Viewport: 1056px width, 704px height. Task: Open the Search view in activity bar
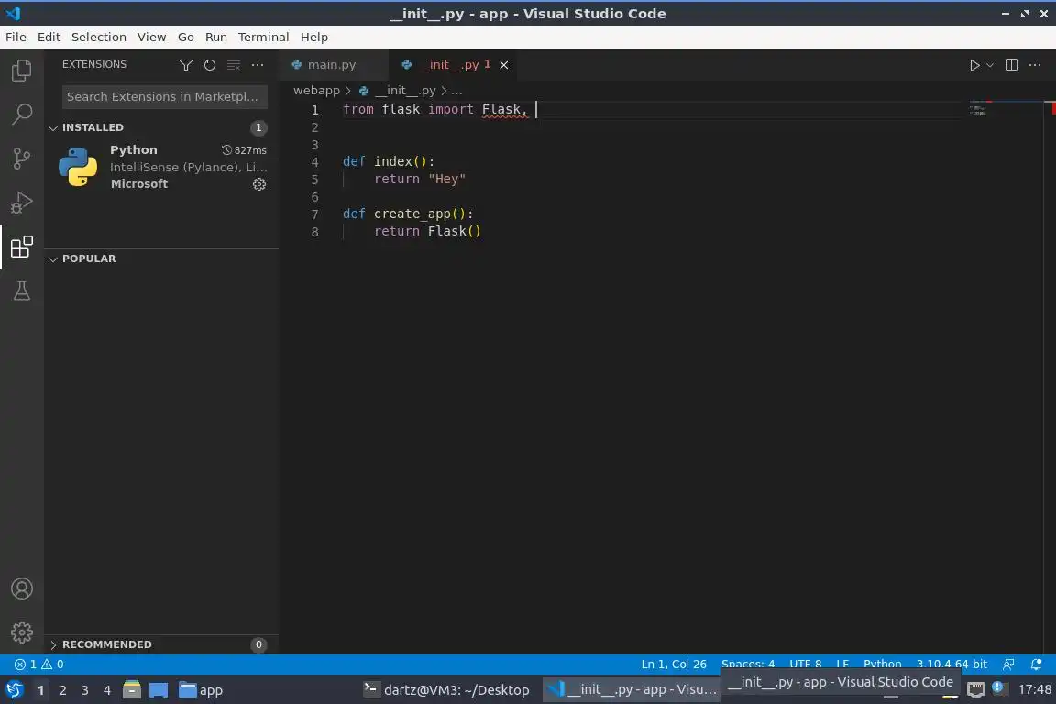22,115
